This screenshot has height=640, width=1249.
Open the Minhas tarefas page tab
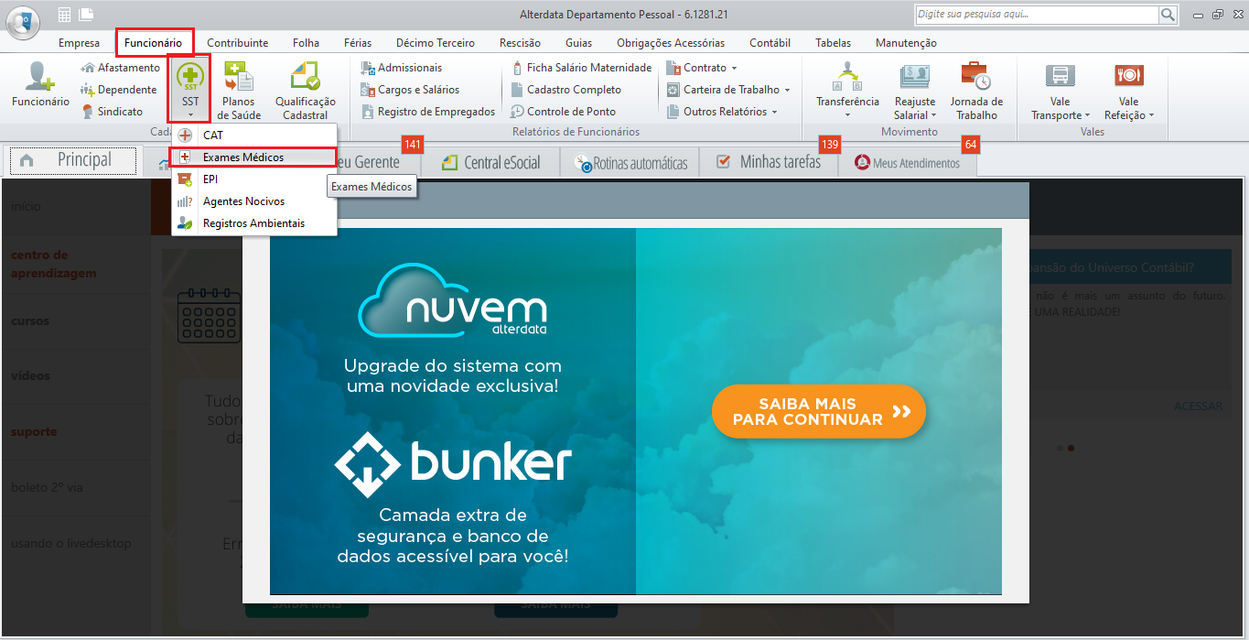pos(769,162)
